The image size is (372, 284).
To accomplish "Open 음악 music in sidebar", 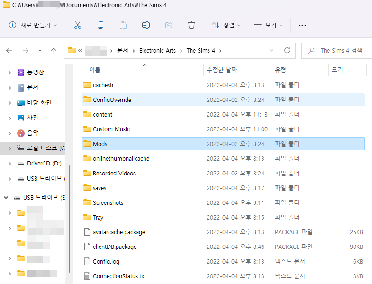I will tap(28, 133).
